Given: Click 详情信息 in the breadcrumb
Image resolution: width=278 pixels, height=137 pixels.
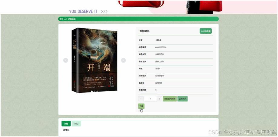Looking at the screenshot, I should (x=72, y=19).
